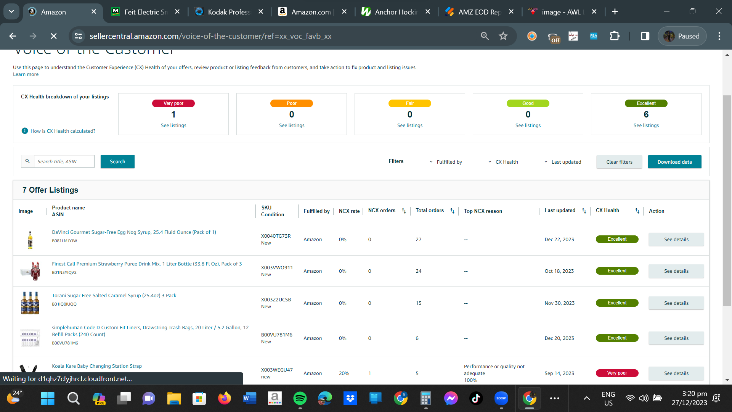See details for DaVinci Egg Nog Syrup
Image resolution: width=732 pixels, height=412 pixels.
[676, 240]
